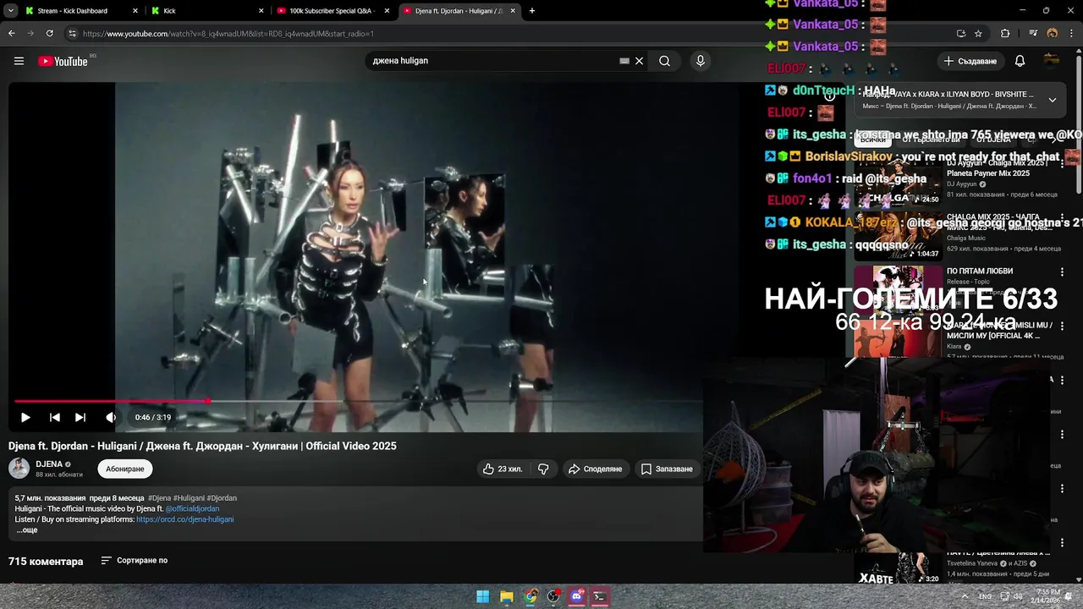Open comment Сортиране по sort menu
The image size is (1083, 609).
(135, 560)
